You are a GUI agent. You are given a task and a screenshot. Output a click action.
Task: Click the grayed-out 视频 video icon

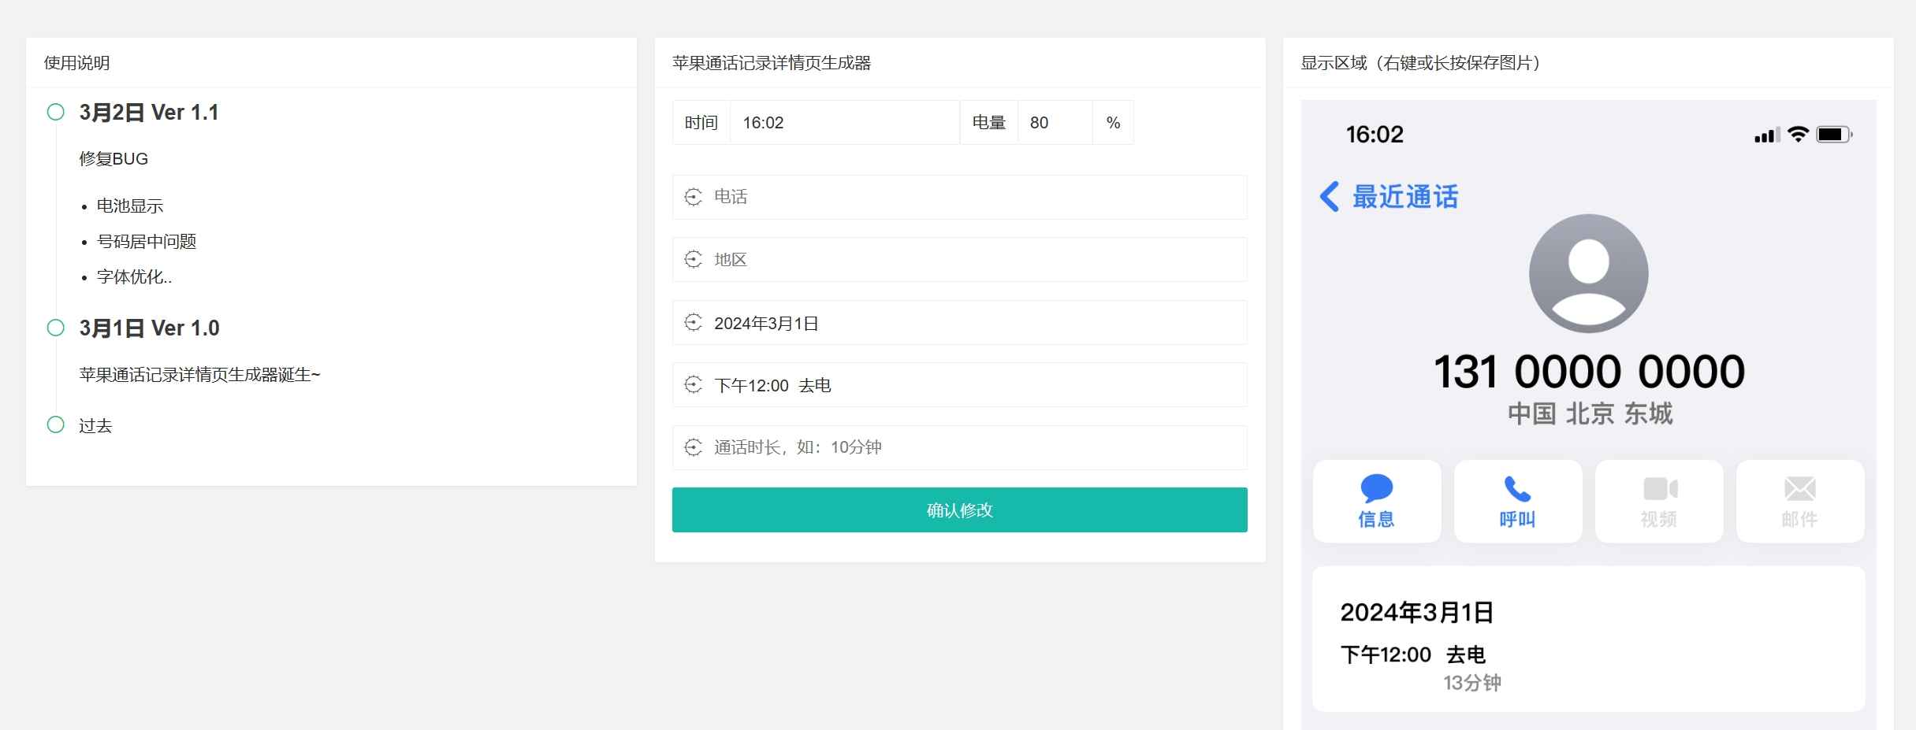[x=1658, y=490]
